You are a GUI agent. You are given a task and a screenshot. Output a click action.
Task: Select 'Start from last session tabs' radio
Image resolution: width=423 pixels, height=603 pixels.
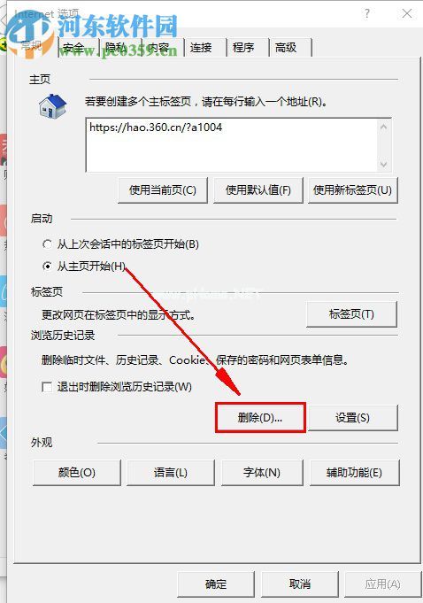47,244
